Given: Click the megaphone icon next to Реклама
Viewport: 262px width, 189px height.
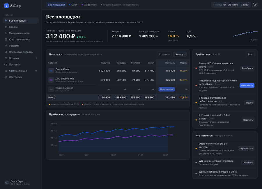Looking at the screenshot, I should [x=6, y=46].
